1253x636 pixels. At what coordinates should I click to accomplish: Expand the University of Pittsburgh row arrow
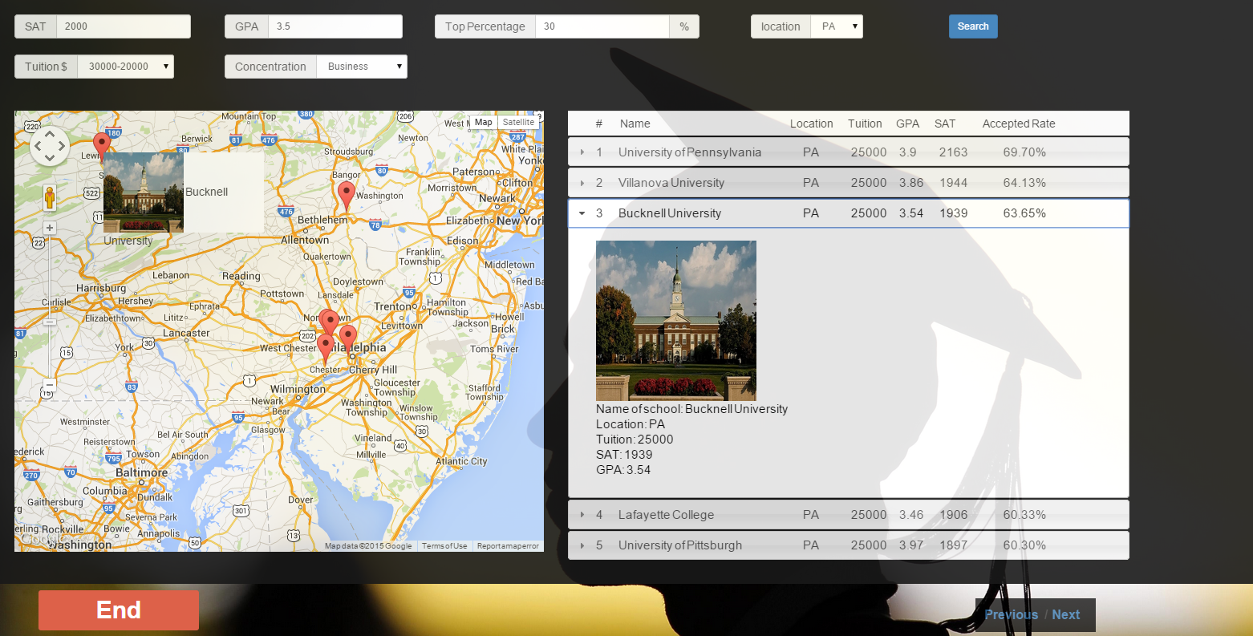click(x=582, y=545)
